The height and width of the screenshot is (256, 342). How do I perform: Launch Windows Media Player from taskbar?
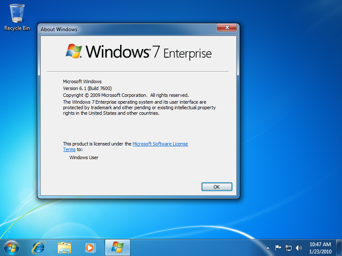coord(90,247)
